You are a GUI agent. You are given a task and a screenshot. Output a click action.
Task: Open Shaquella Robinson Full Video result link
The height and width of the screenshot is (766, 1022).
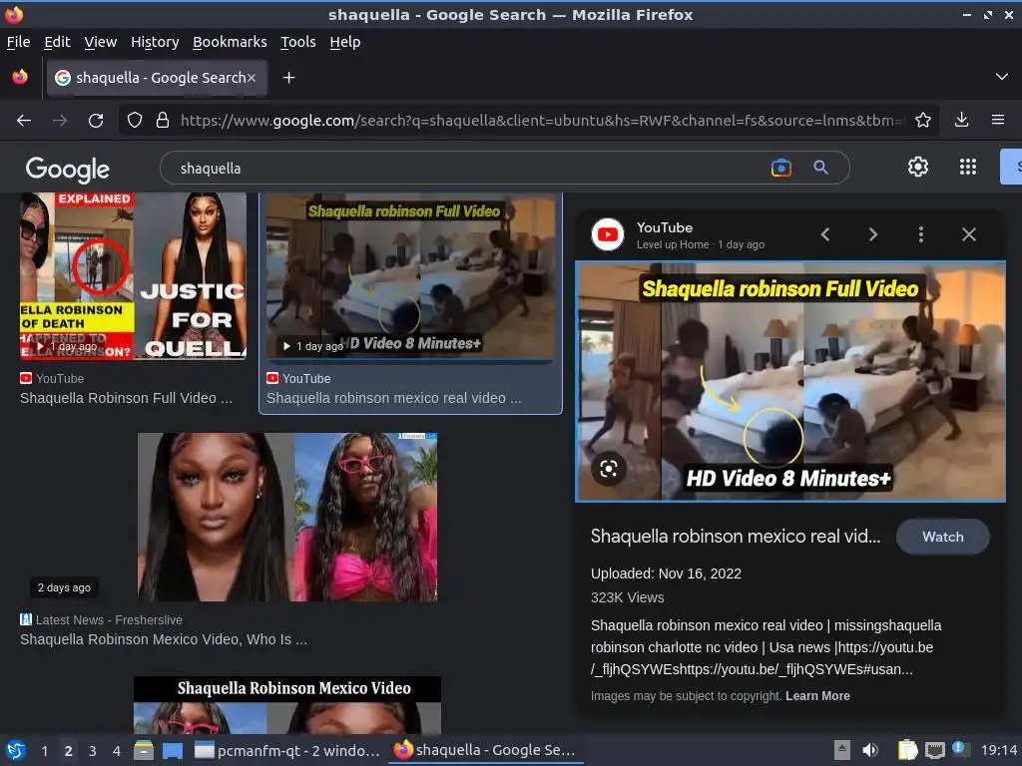pyautogui.click(x=126, y=398)
